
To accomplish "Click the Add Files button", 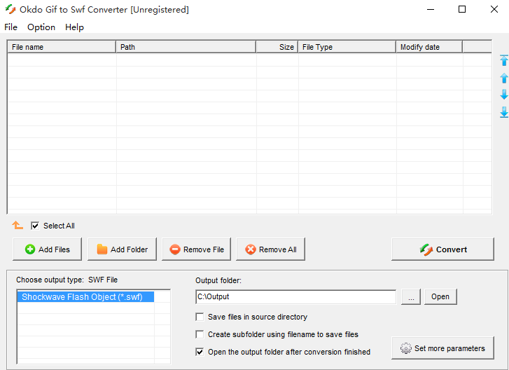I will point(48,249).
